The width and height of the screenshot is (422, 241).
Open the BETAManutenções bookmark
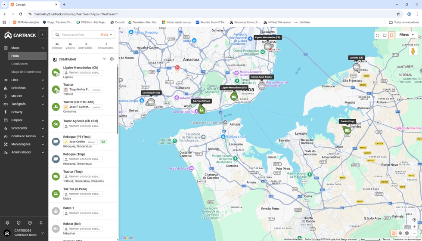click(26, 22)
